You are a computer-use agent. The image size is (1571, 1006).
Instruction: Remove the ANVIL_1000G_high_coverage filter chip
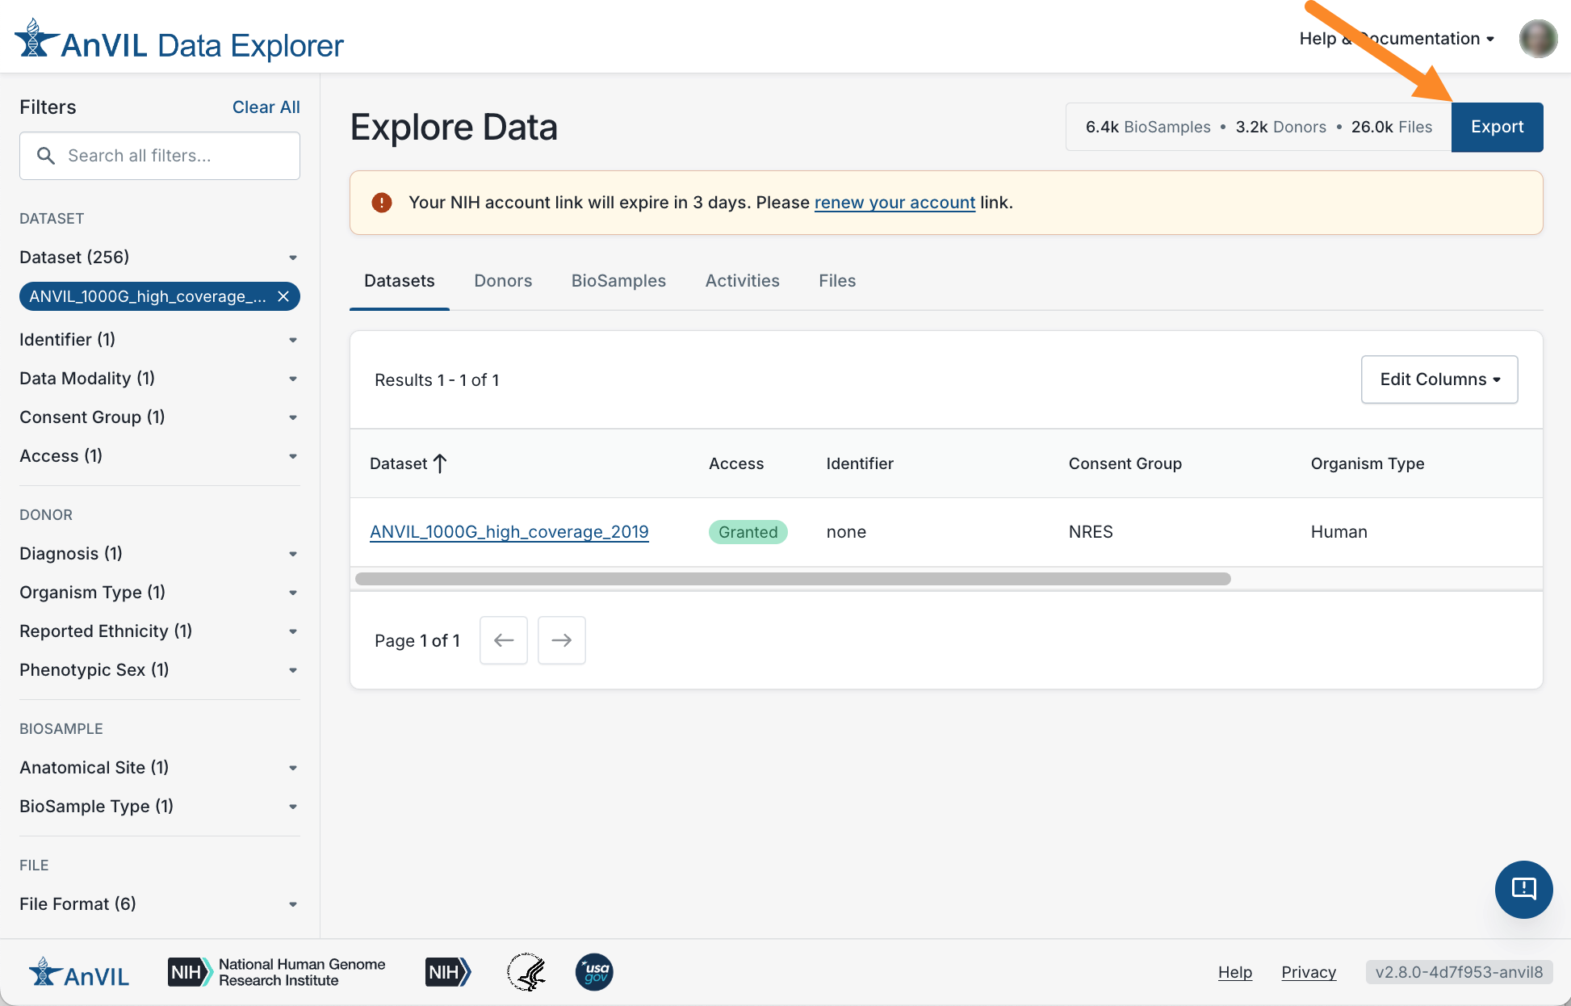(283, 296)
